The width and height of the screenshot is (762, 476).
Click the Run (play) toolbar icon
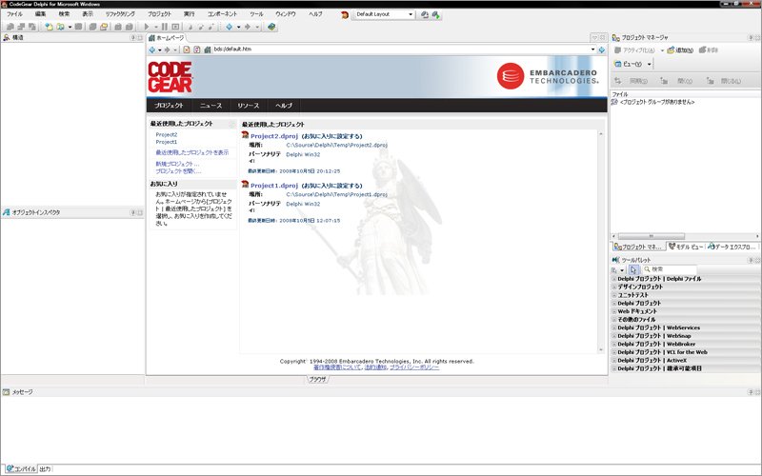[147, 27]
